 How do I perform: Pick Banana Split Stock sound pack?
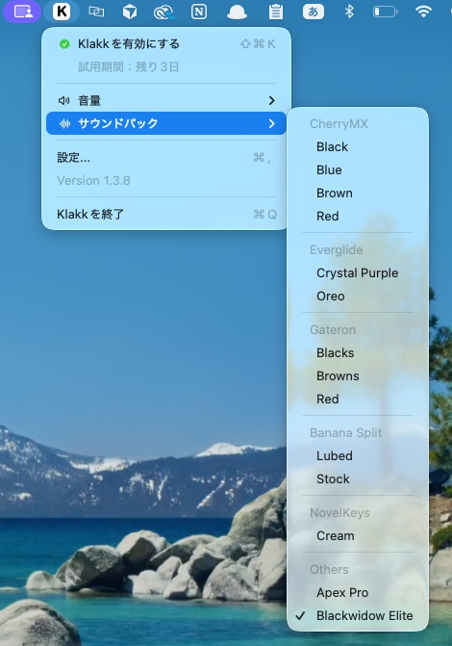(358, 478)
